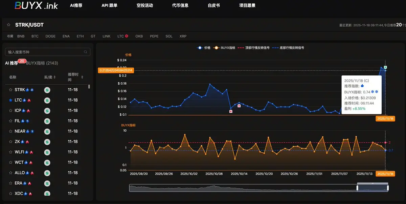Unstar LTC row in coin list
This screenshot has height=204, width=406.
tap(11, 100)
